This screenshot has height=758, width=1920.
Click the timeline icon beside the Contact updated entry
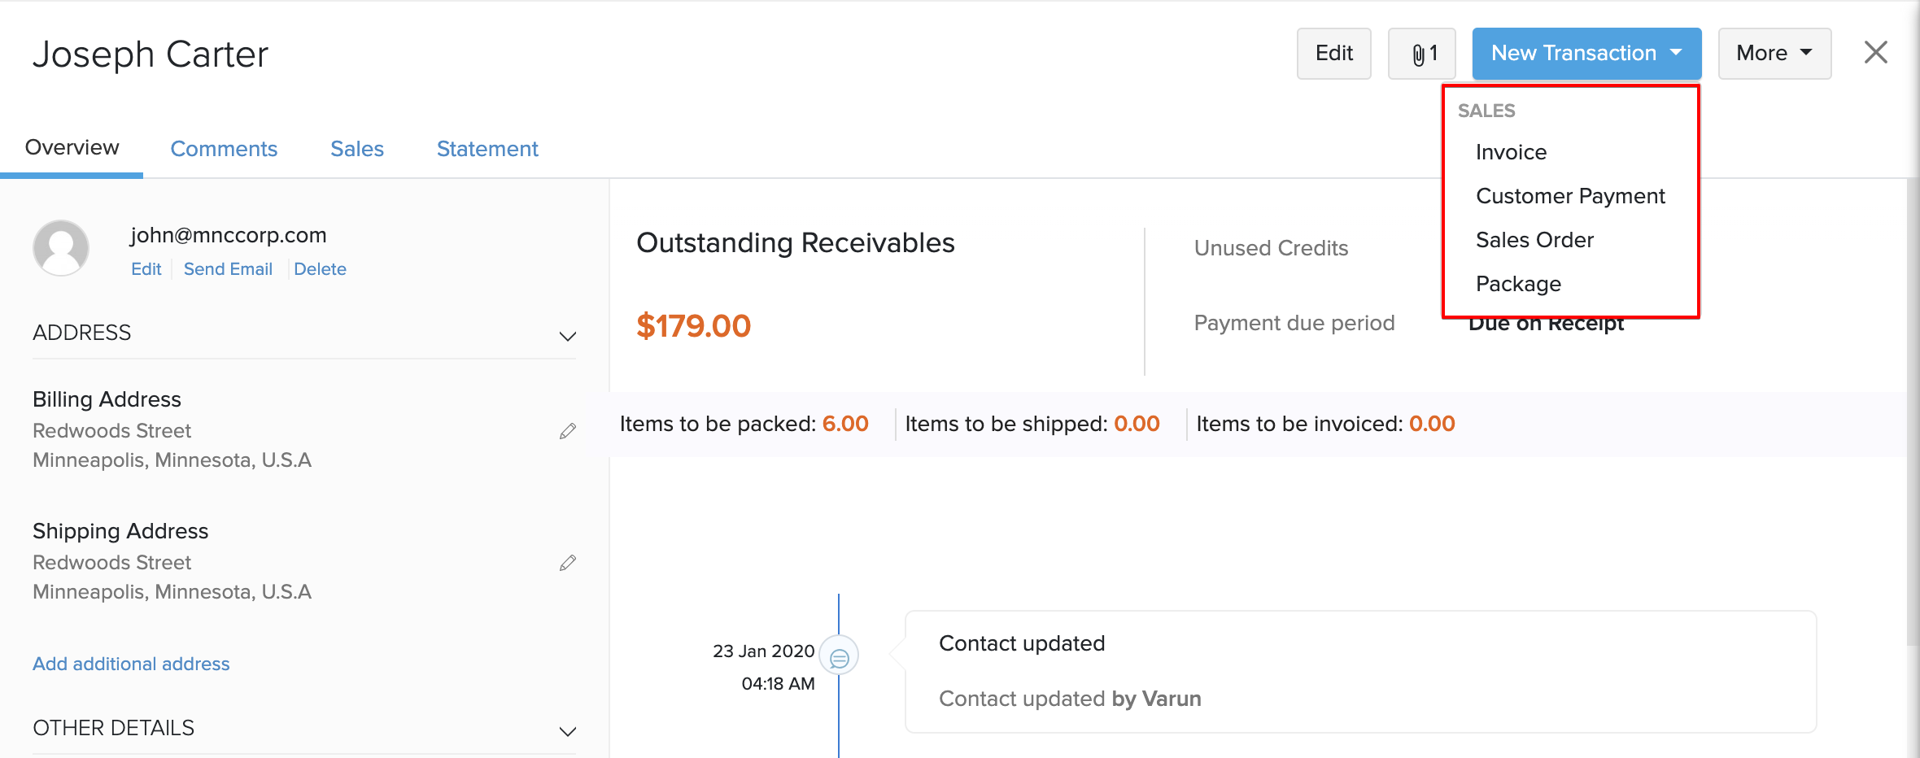839,656
